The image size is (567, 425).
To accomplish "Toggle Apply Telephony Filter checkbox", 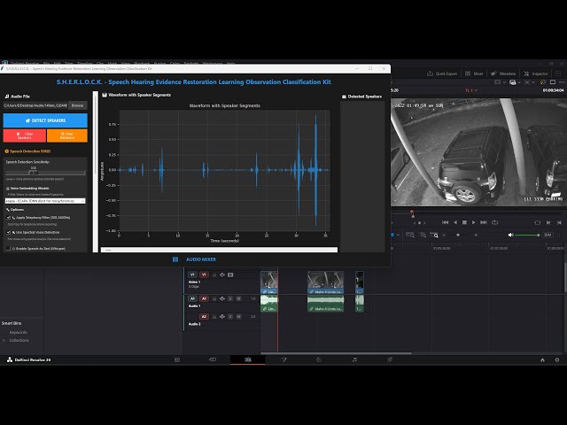I will click(8, 217).
